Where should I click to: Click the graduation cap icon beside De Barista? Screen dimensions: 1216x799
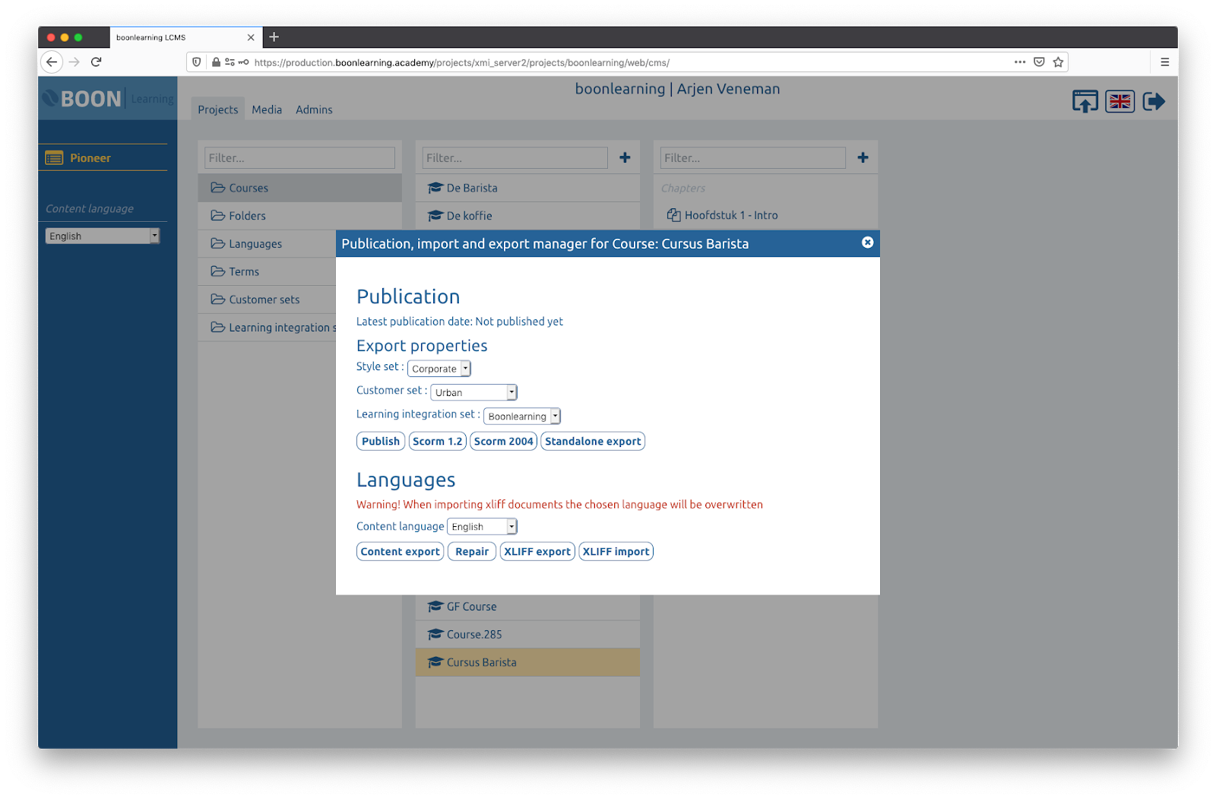[435, 188]
